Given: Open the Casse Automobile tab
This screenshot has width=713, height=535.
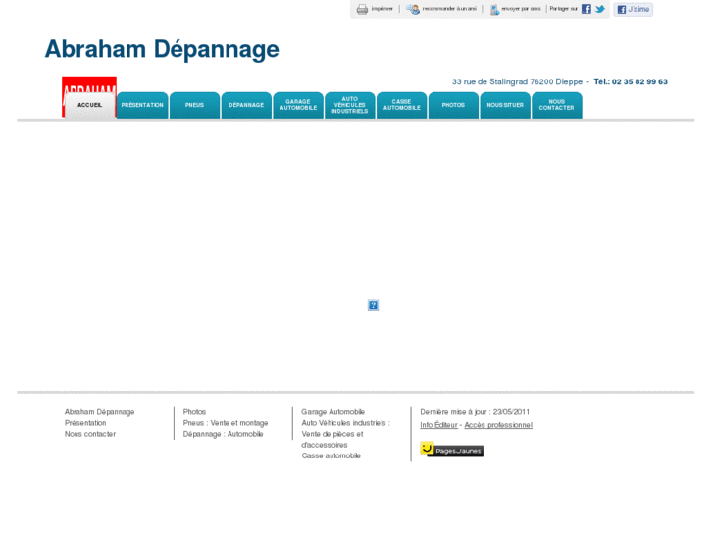Looking at the screenshot, I should pyautogui.click(x=401, y=105).
